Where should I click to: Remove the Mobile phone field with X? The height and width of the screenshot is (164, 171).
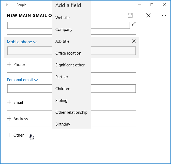pos(134,41)
